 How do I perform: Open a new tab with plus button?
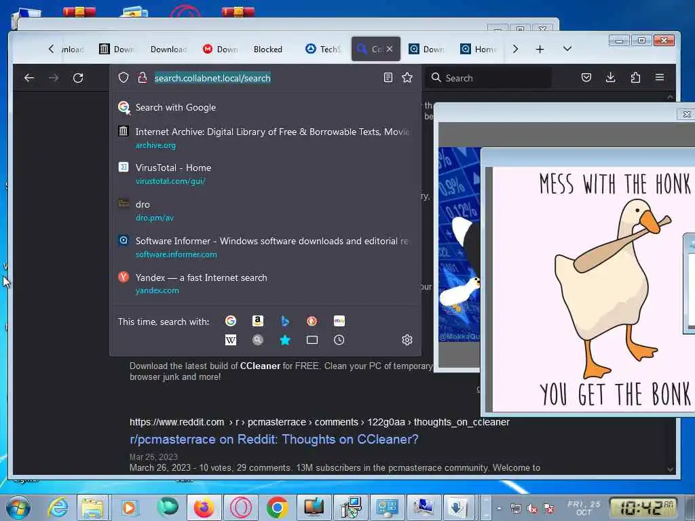click(x=540, y=49)
